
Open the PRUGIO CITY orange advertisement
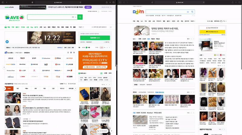95,60
